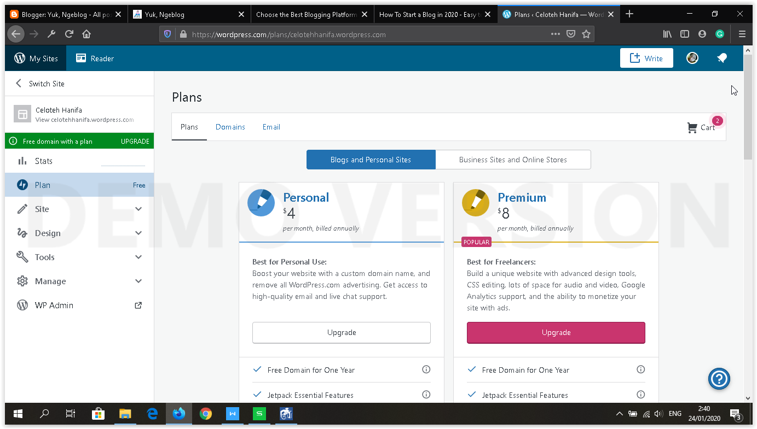Open Stats in the sidebar
The height and width of the screenshot is (429, 757).
[79, 161]
